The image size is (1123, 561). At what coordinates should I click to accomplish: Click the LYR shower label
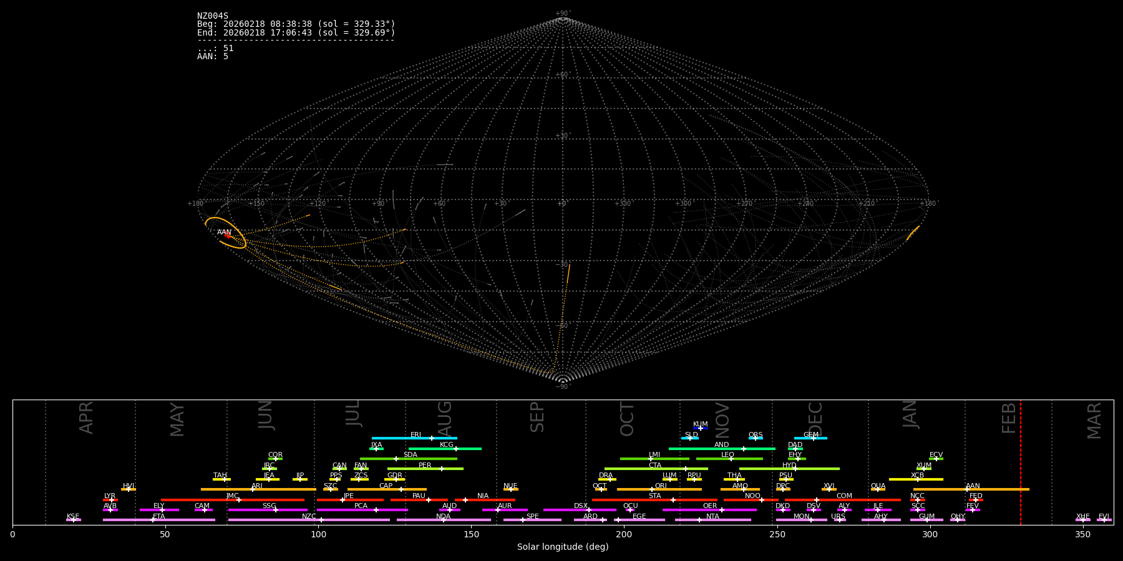[110, 496]
